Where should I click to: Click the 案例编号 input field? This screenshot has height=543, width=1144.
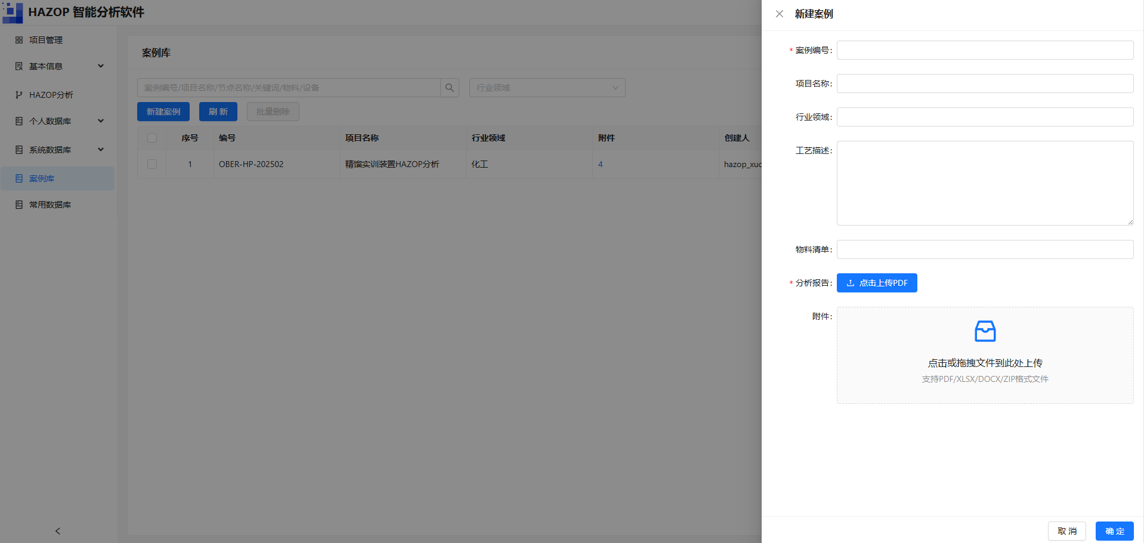(985, 50)
